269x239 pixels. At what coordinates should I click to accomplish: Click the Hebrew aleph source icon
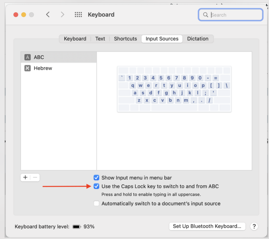pos(28,68)
